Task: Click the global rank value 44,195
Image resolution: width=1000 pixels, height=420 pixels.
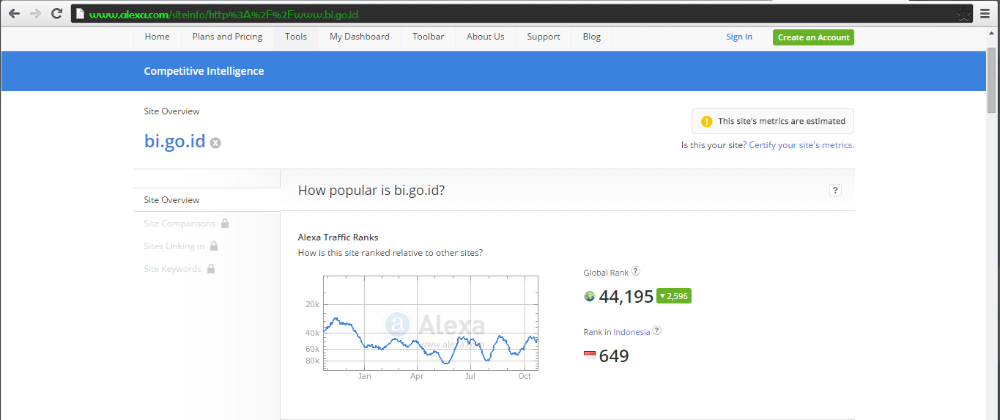Action: (x=626, y=297)
